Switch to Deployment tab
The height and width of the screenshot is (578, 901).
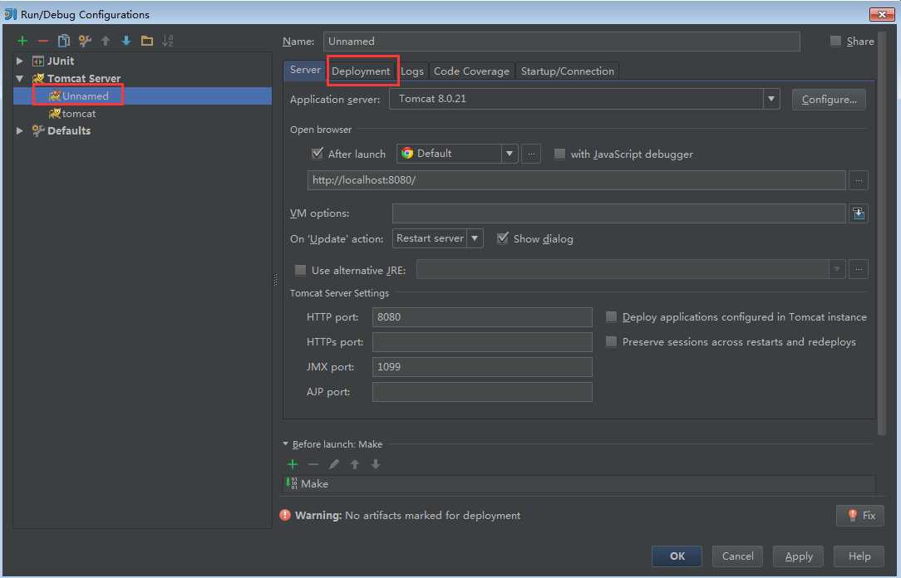tap(361, 71)
